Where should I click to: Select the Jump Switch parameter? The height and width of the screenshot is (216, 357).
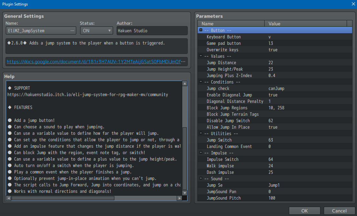(x=275, y=140)
